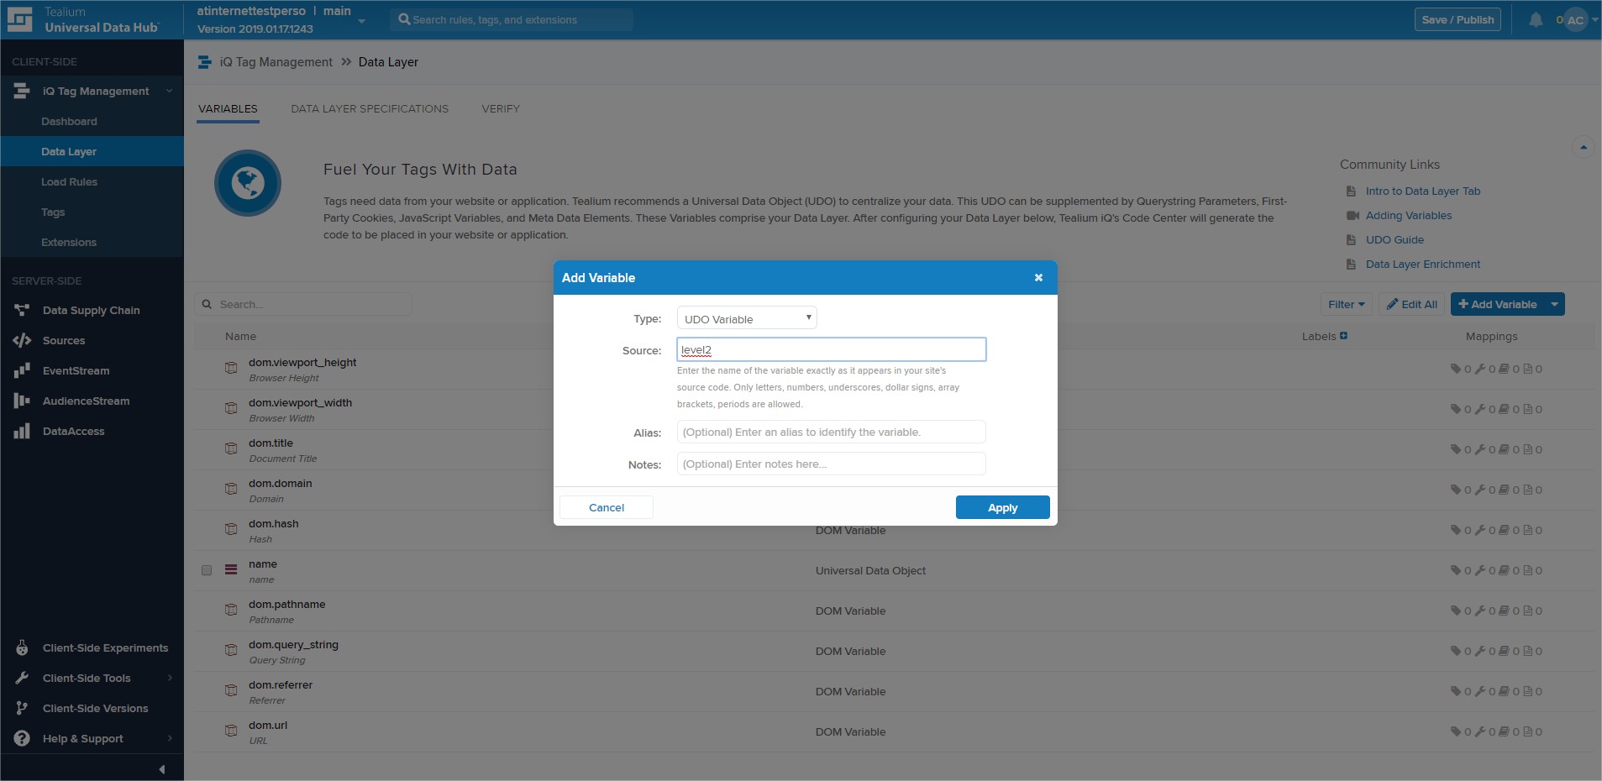Collapse the left sidebar arrow

(x=161, y=769)
